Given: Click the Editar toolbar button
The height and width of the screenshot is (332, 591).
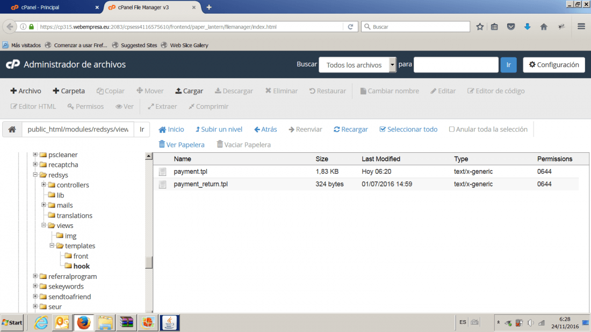Looking at the screenshot, I should click(443, 91).
